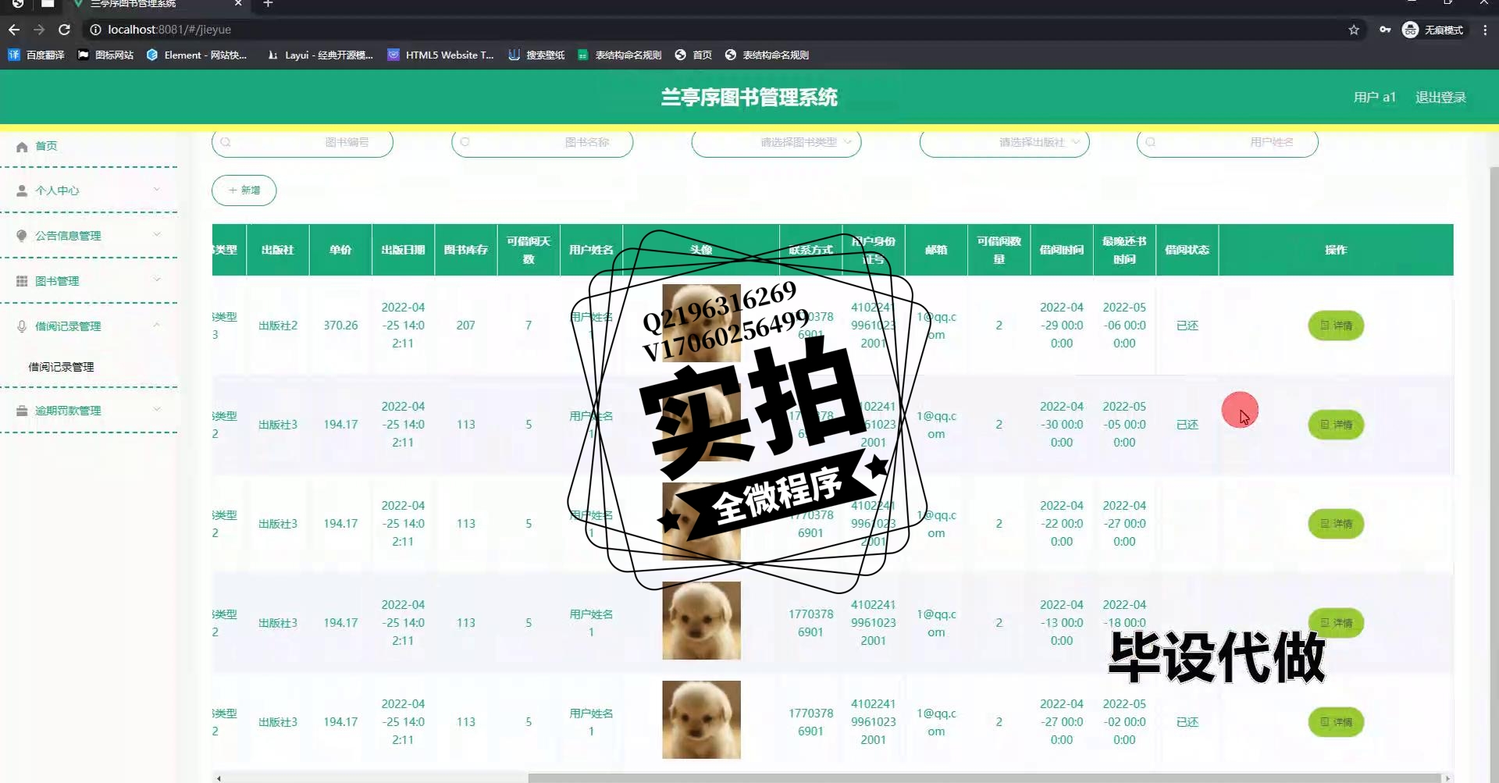Log out via 退出登录

pos(1440,97)
